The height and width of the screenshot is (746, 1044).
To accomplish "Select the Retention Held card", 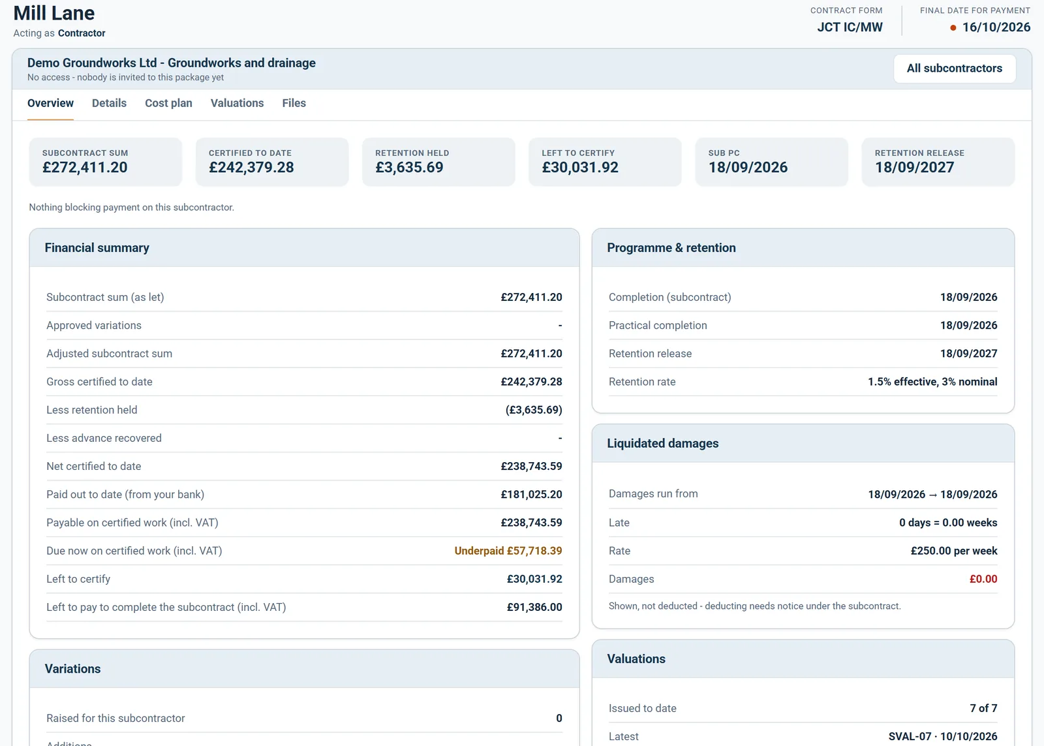I will (438, 162).
